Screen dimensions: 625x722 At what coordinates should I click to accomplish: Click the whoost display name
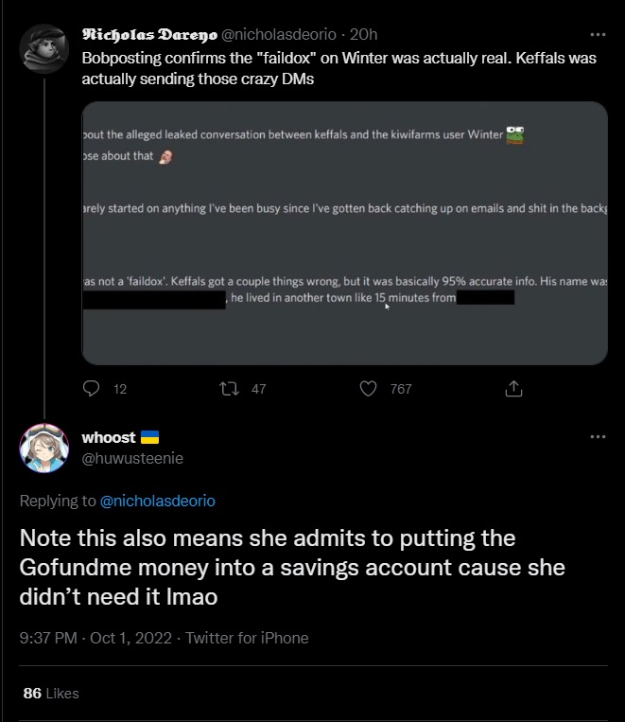109,437
